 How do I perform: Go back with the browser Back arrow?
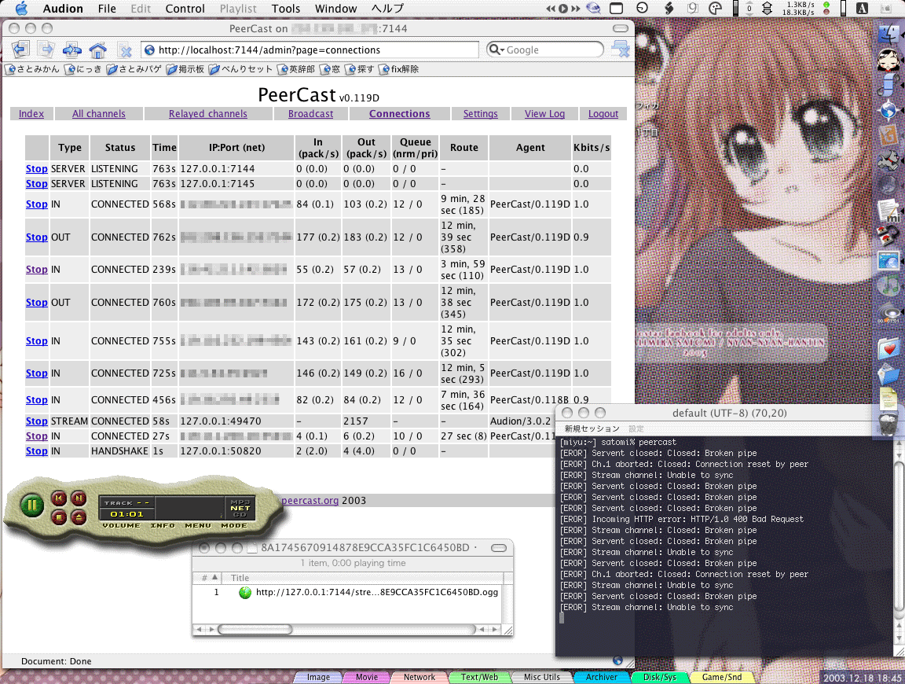tap(20, 50)
